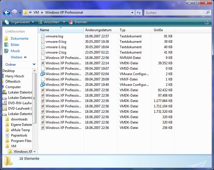
Task: Click the Brennen red disc icon
Action: point(71,22)
